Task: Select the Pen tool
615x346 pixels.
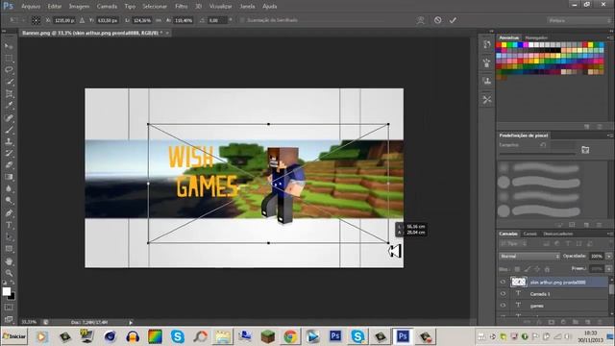Action: 9,213
